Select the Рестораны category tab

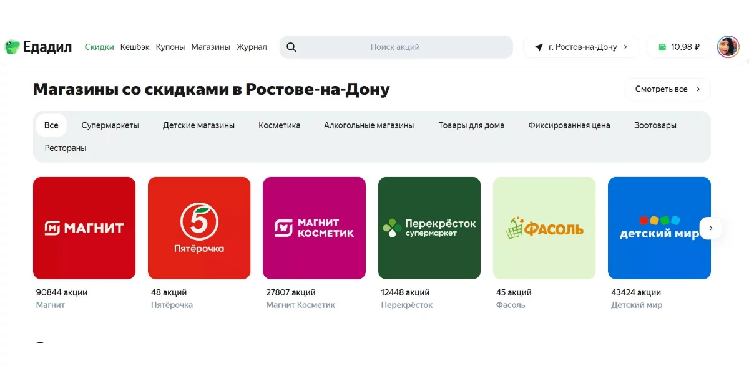click(x=66, y=148)
